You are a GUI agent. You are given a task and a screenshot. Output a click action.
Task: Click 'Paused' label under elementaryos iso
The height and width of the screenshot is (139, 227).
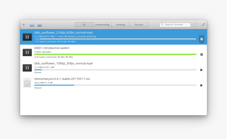(x=38, y=88)
